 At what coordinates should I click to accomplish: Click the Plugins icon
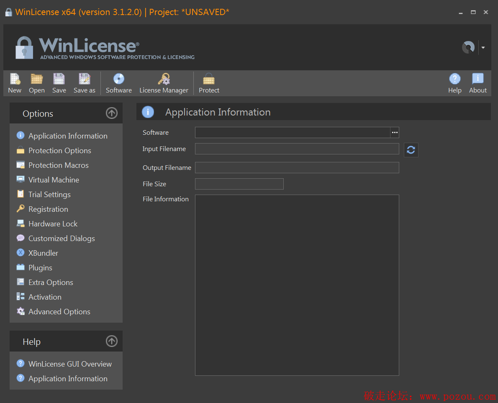(21, 267)
